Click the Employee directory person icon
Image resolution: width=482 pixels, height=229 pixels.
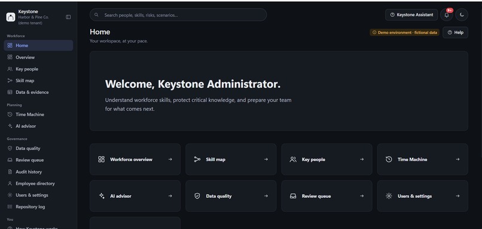(x=10, y=184)
